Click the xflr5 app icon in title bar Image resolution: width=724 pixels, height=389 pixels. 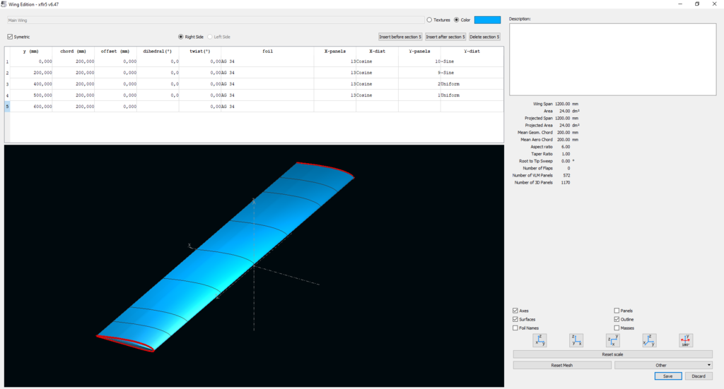pos(5,4)
